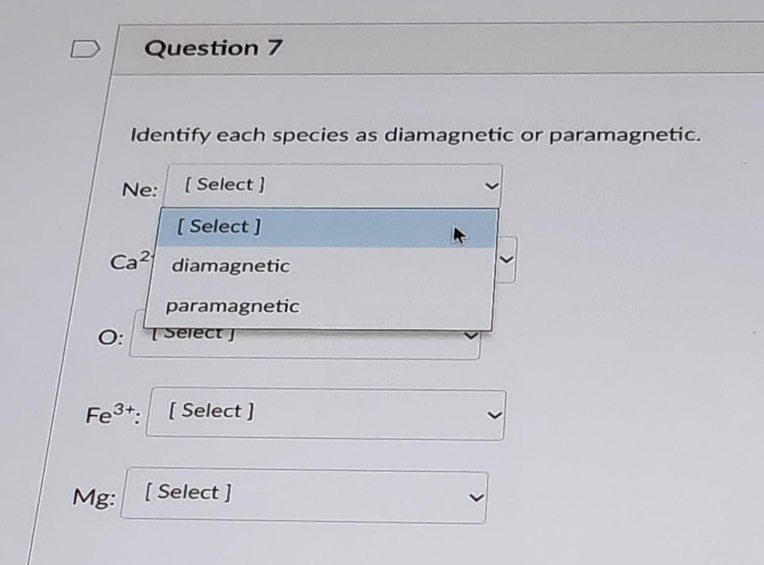
Task: Open the Mg species dropdown
Action: coord(304,495)
